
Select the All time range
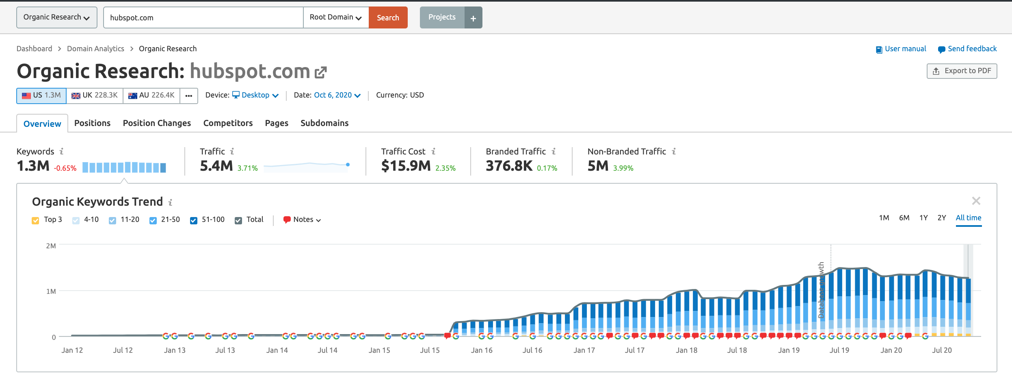coord(969,218)
